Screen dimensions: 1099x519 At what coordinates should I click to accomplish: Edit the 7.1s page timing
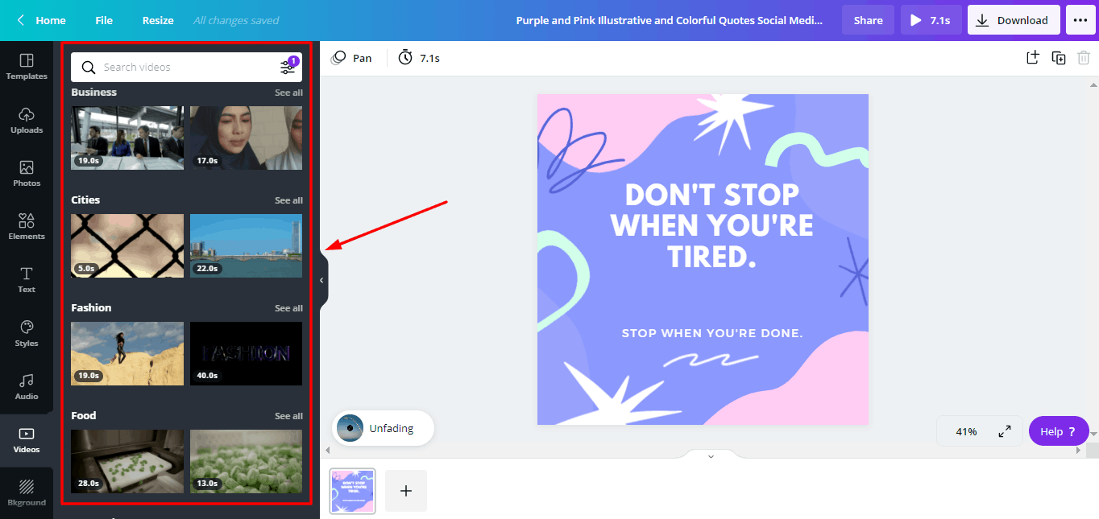click(418, 58)
